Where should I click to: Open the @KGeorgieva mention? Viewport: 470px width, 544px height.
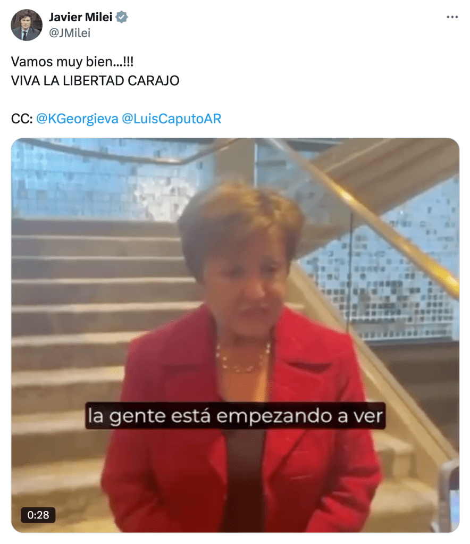click(77, 119)
